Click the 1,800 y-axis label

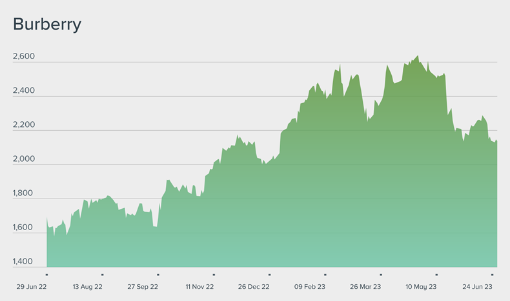24,193
